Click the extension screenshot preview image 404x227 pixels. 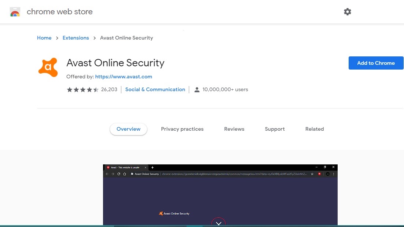point(220,195)
